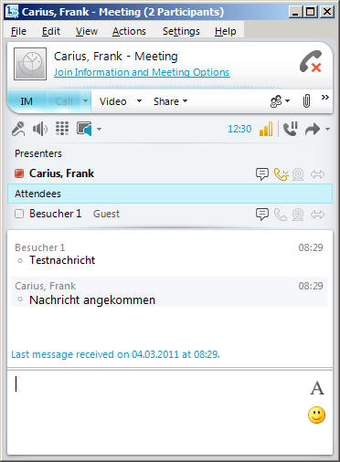The image size is (340, 462).
Task: Click the transfer call arrow icon
Action: pos(313,130)
